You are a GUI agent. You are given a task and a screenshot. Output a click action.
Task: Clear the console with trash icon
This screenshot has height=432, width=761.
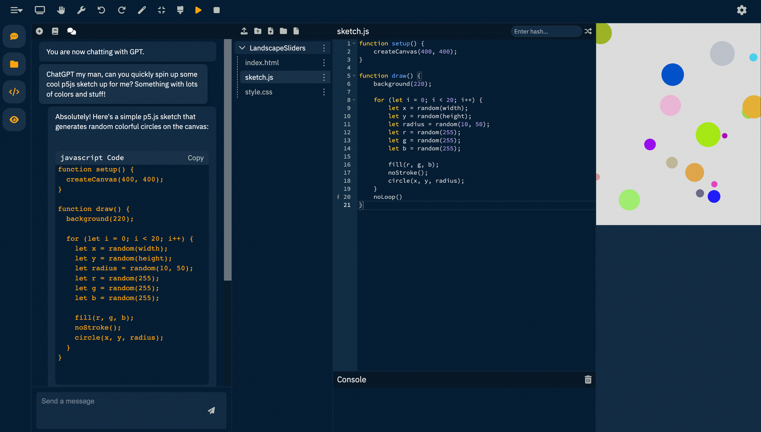(588, 380)
